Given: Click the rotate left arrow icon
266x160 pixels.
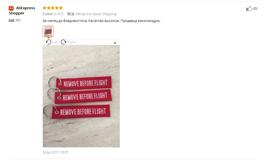Looking at the screenshot, I should coord(48,42).
